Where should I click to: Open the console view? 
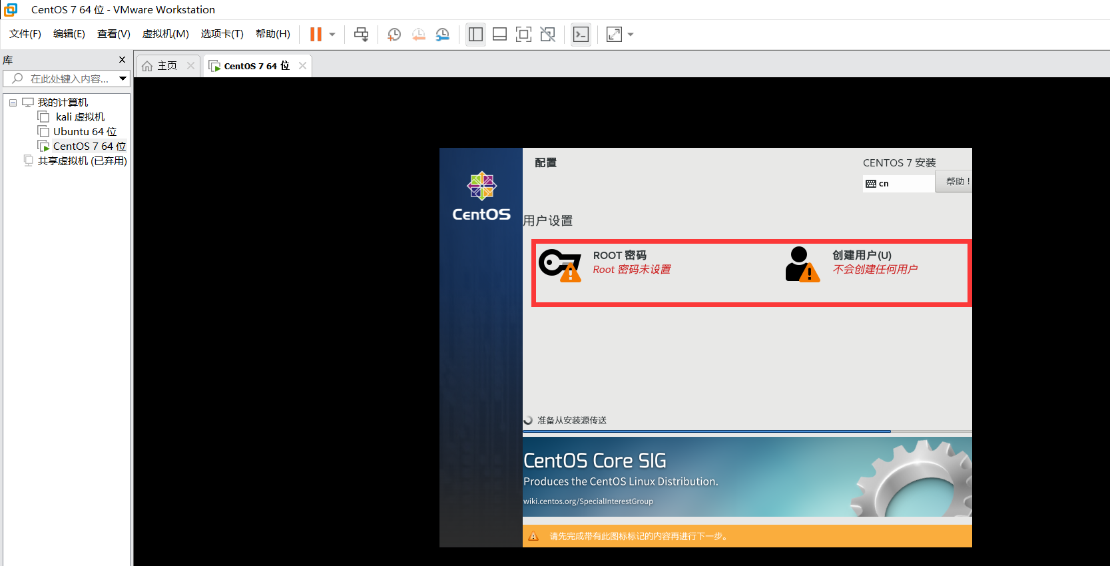(581, 34)
